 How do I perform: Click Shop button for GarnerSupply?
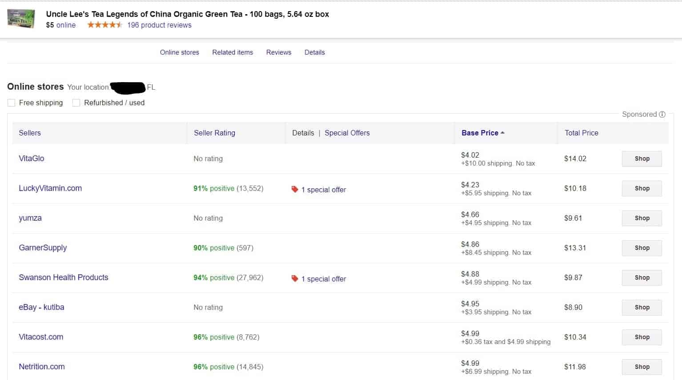tap(642, 248)
